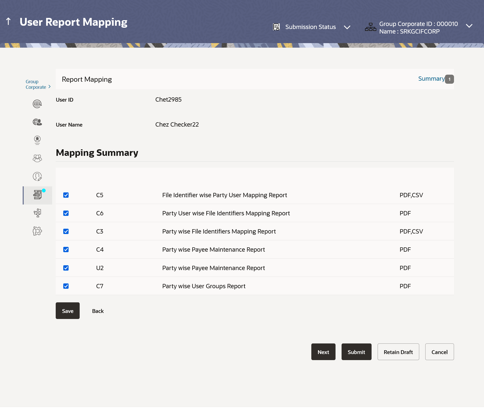Click the up arrow beside page title
Image resolution: width=484 pixels, height=408 pixels.
coord(8,22)
